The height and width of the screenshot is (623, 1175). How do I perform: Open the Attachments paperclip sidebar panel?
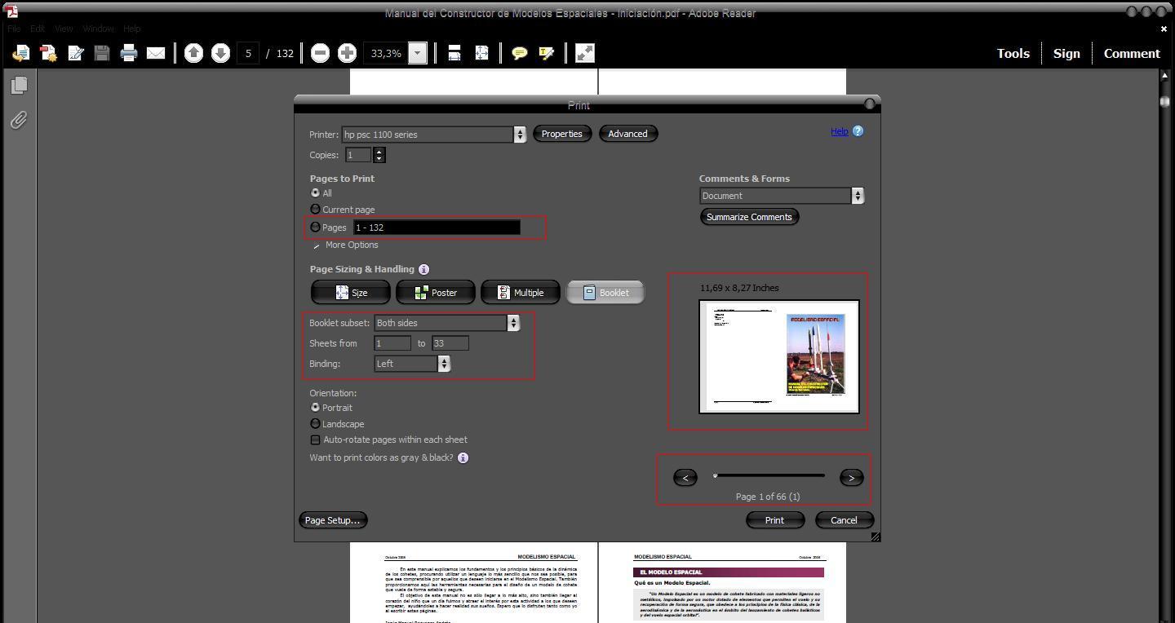19,120
